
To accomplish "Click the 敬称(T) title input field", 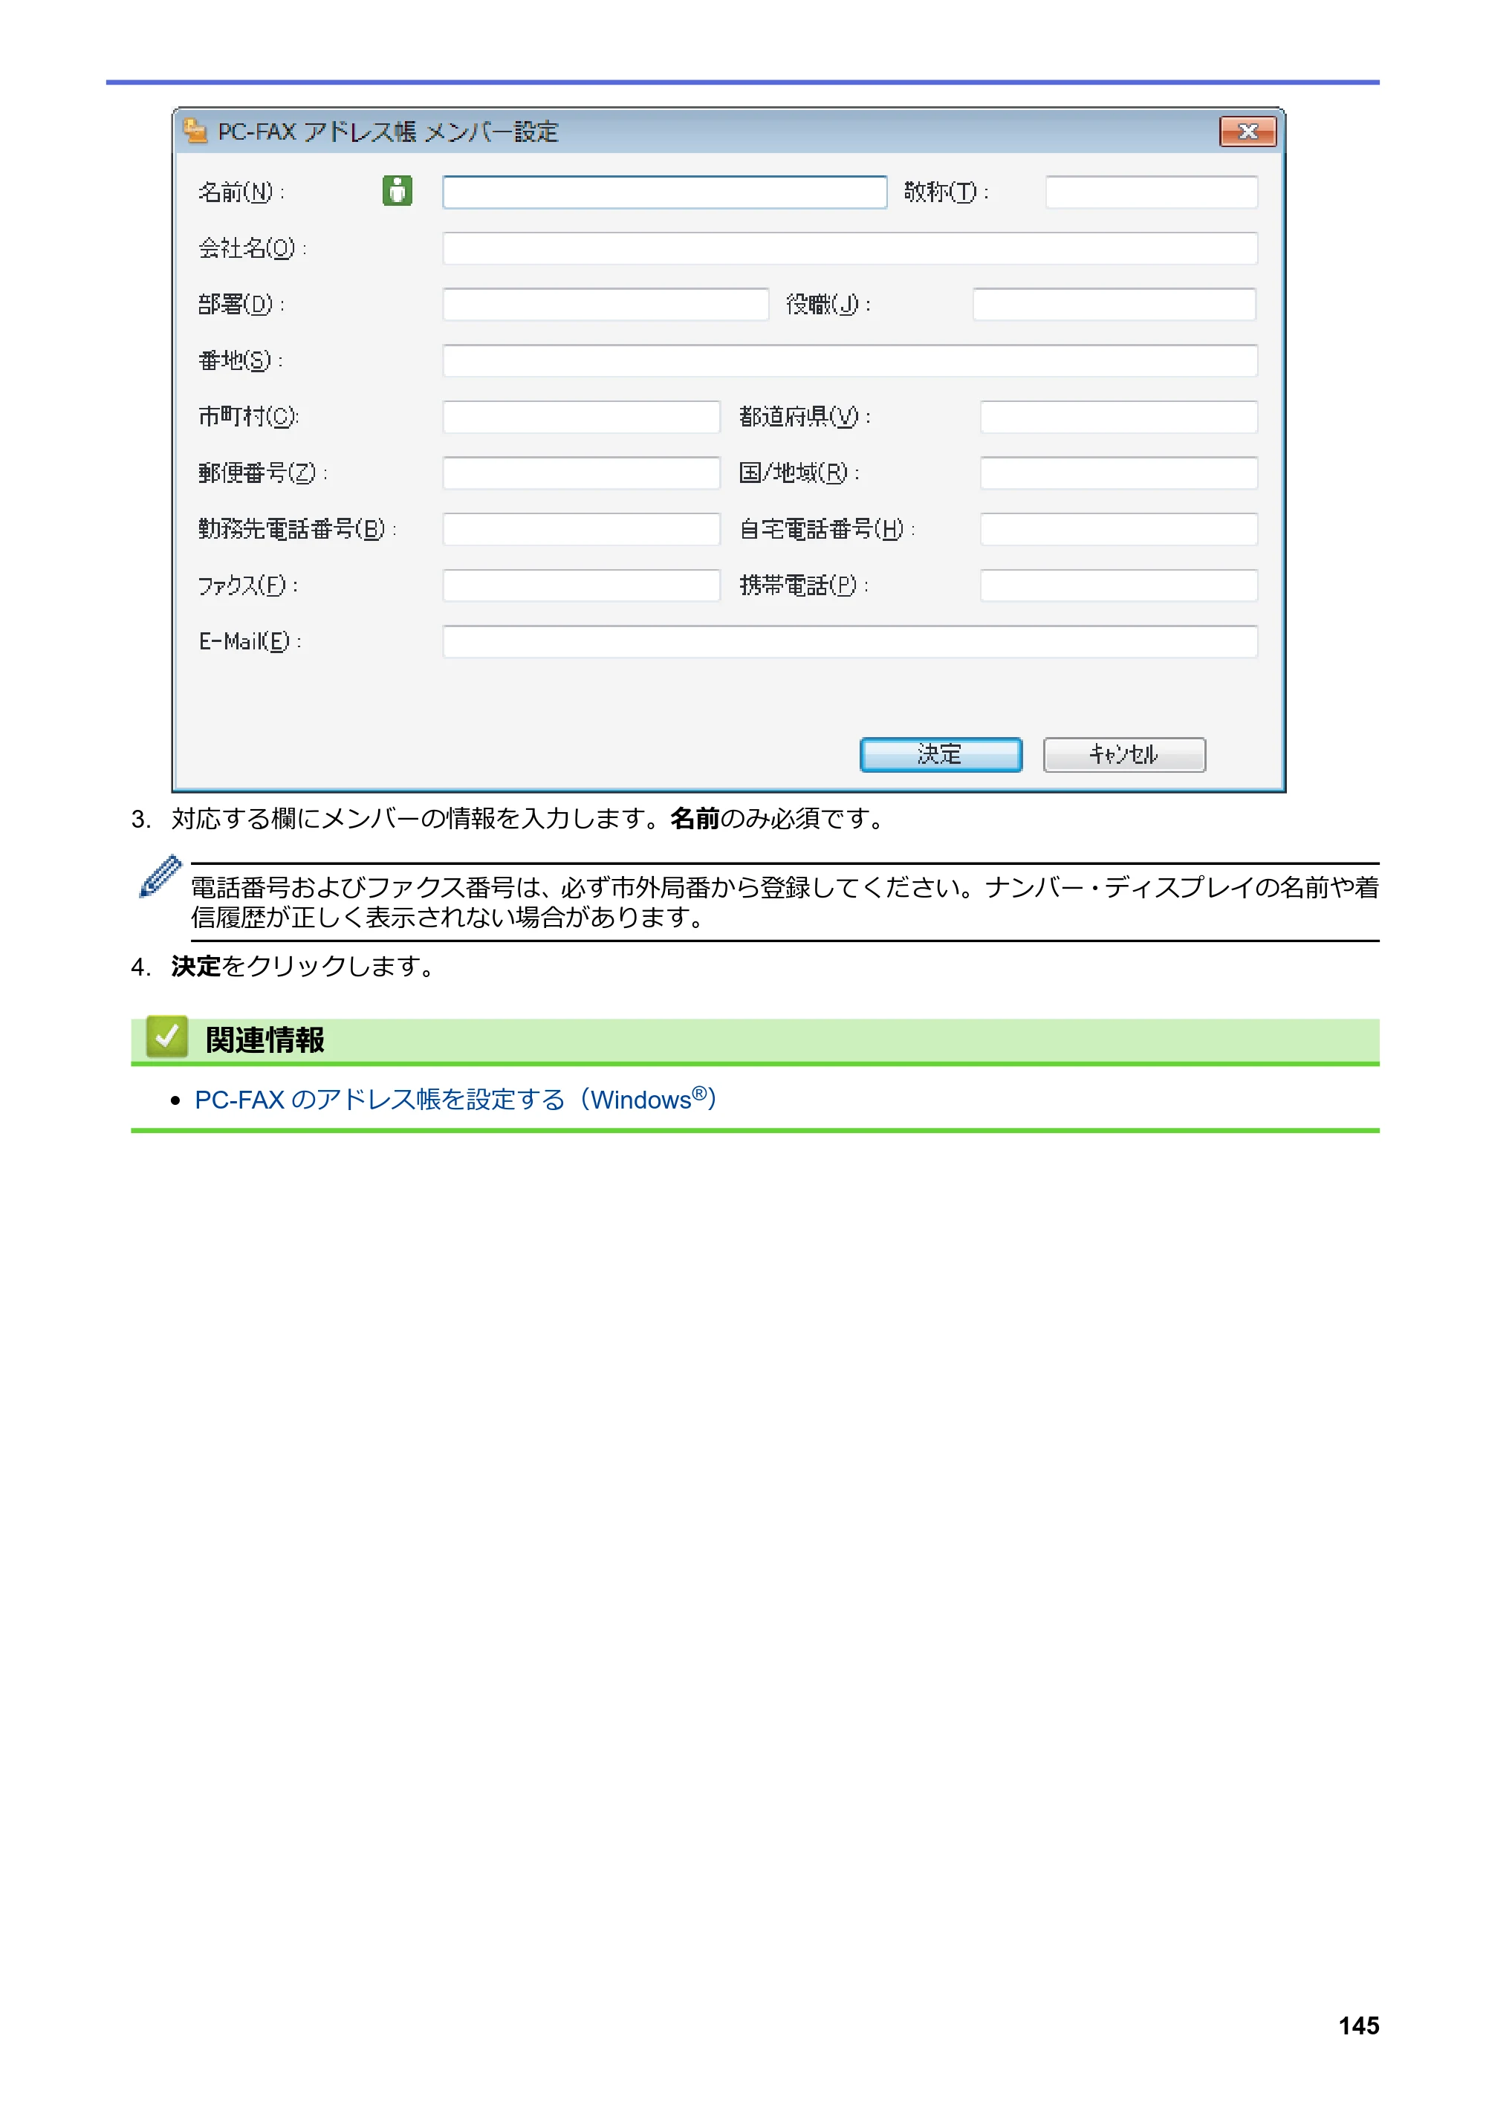I will coord(1151,192).
